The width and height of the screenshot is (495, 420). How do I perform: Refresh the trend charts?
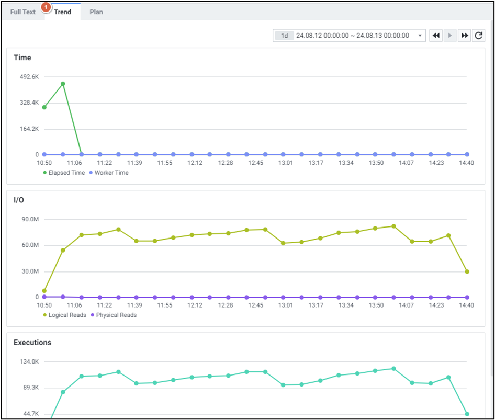(478, 36)
